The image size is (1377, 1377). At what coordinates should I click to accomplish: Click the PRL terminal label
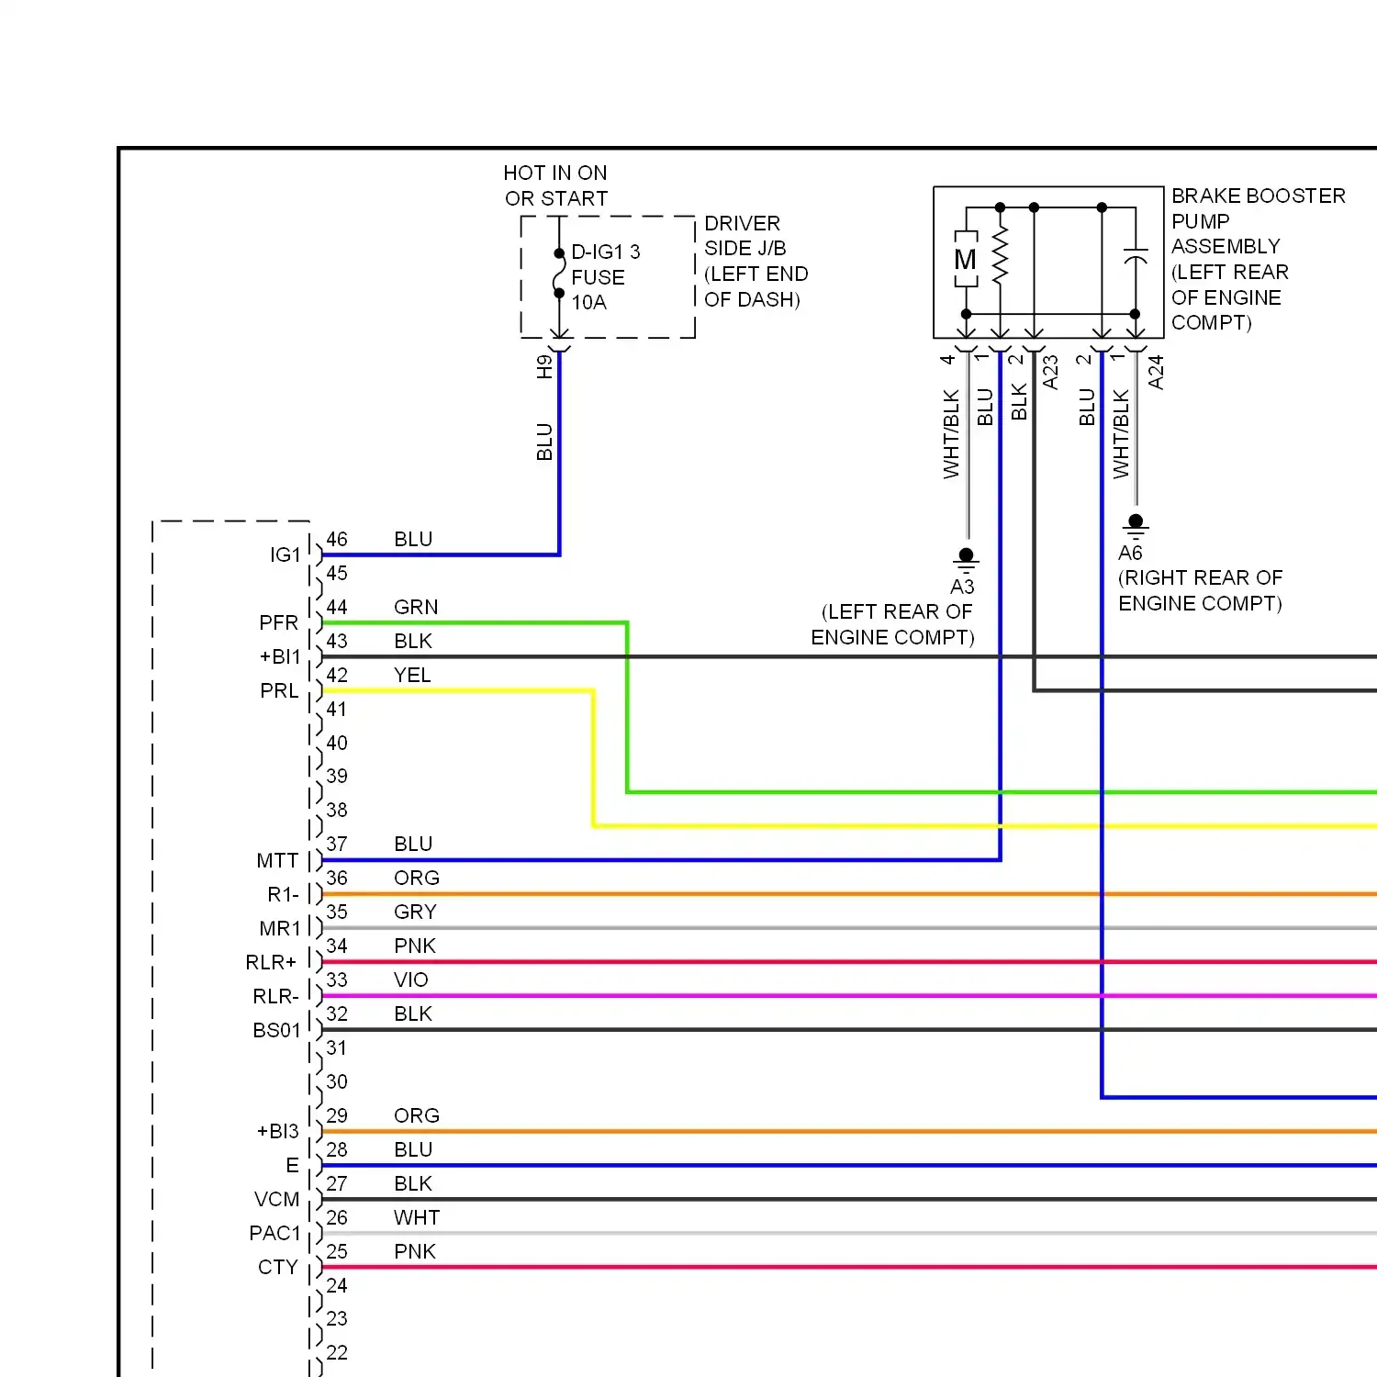point(279,690)
